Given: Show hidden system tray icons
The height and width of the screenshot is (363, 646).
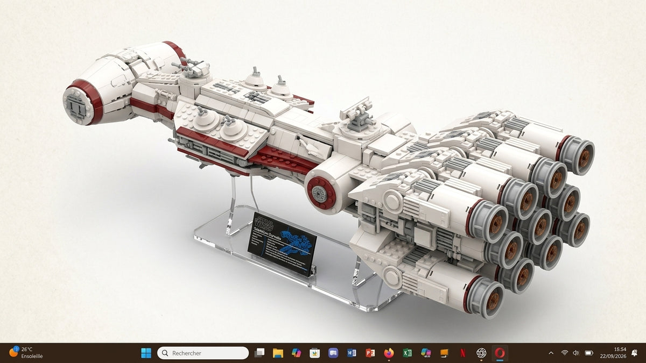Looking at the screenshot, I should point(551,353).
